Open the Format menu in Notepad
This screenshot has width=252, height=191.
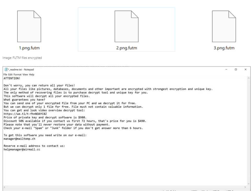point(17,74)
